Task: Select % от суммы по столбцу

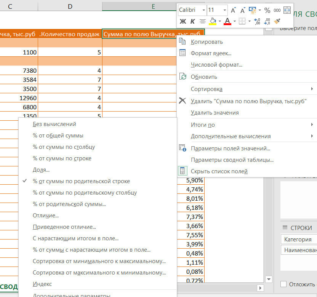Action: [x=64, y=147]
